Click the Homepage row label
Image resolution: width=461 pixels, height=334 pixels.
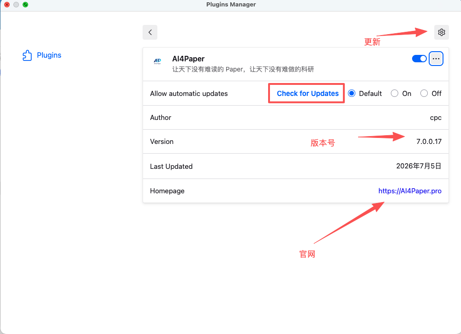pyautogui.click(x=168, y=191)
